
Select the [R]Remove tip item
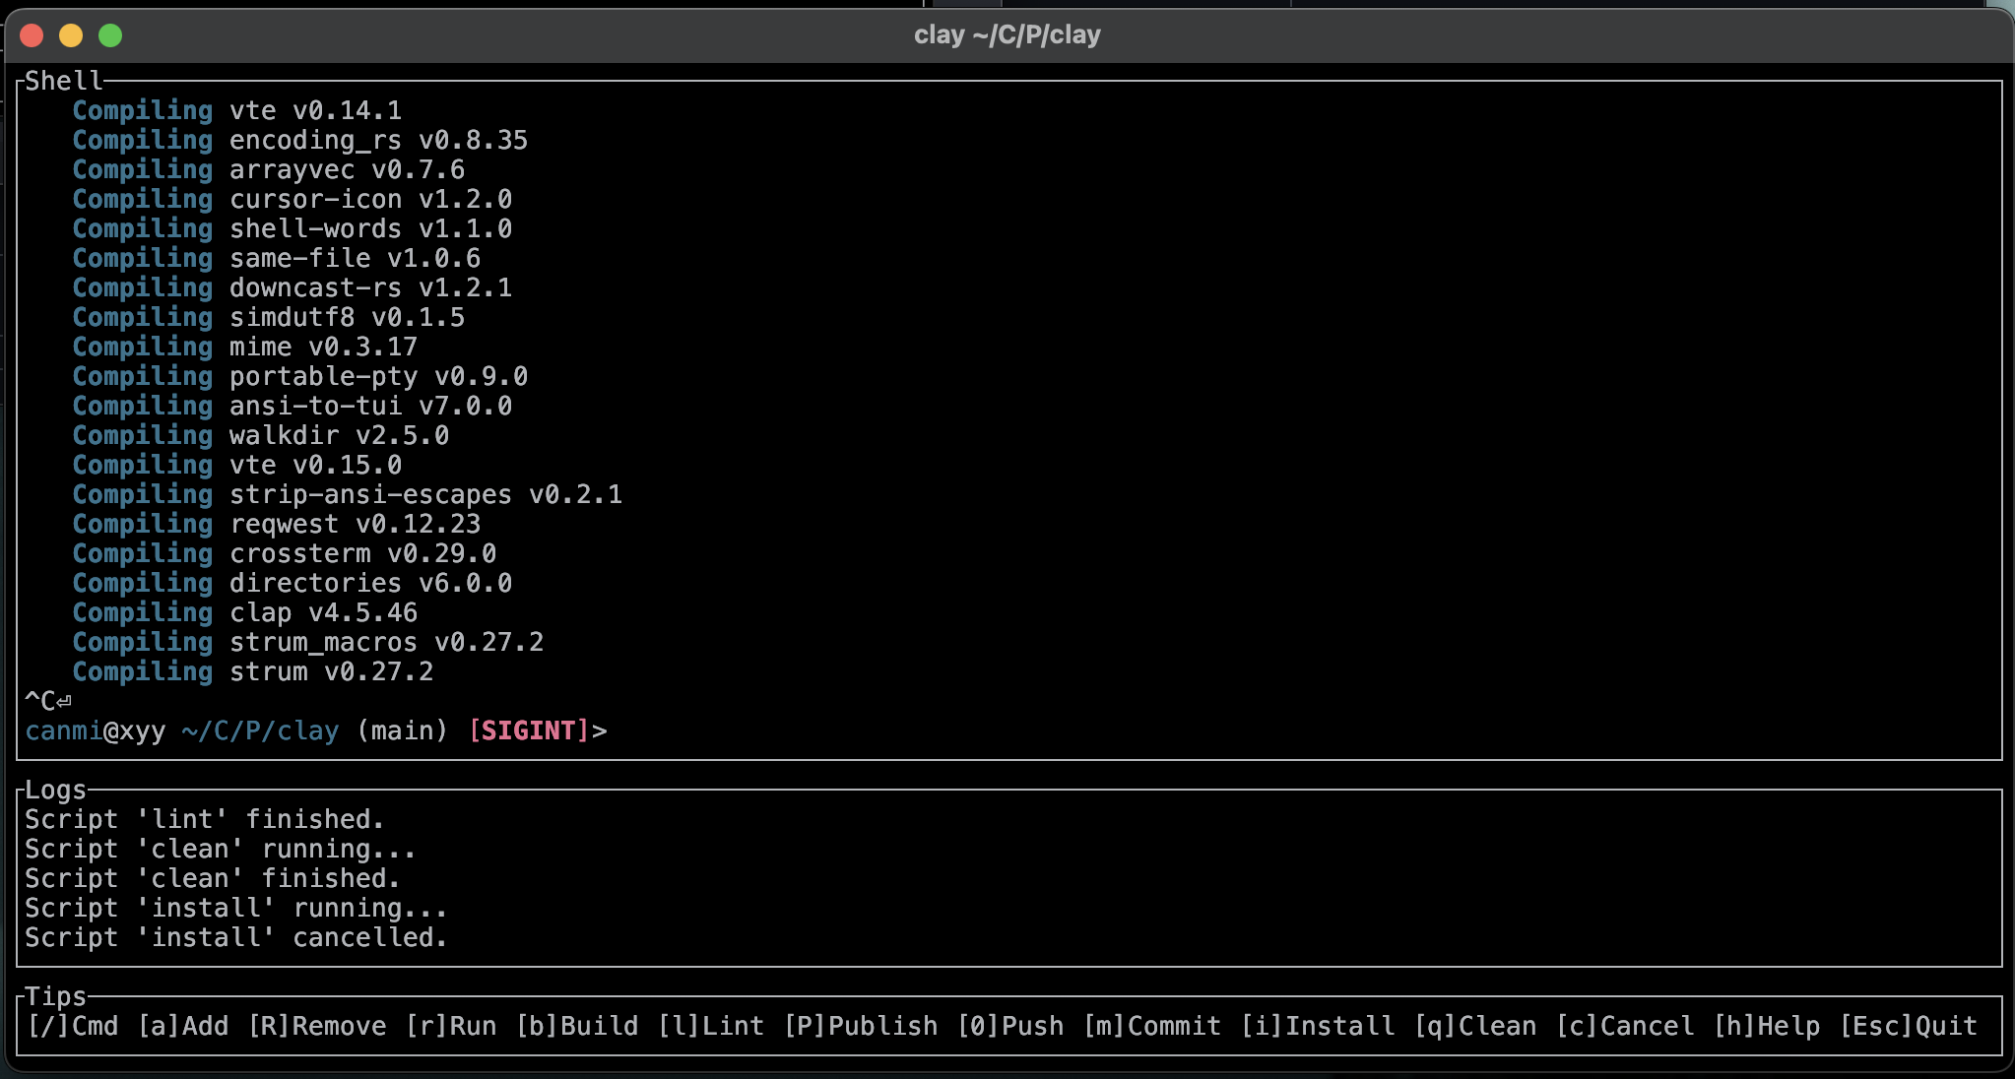[317, 1026]
